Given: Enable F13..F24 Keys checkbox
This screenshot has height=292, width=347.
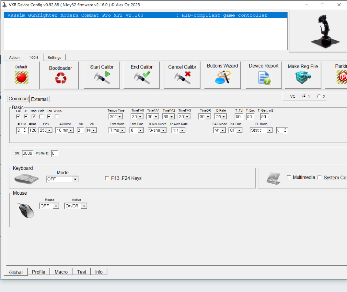Looking at the screenshot, I should tap(107, 178).
